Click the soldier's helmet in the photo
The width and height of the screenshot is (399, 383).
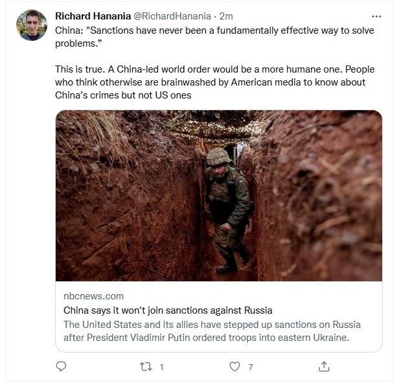[218, 157]
